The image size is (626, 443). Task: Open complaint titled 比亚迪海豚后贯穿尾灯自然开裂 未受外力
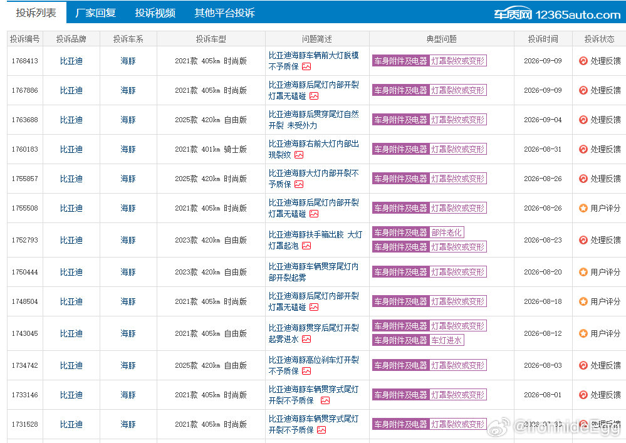click(x=313, y=120)
